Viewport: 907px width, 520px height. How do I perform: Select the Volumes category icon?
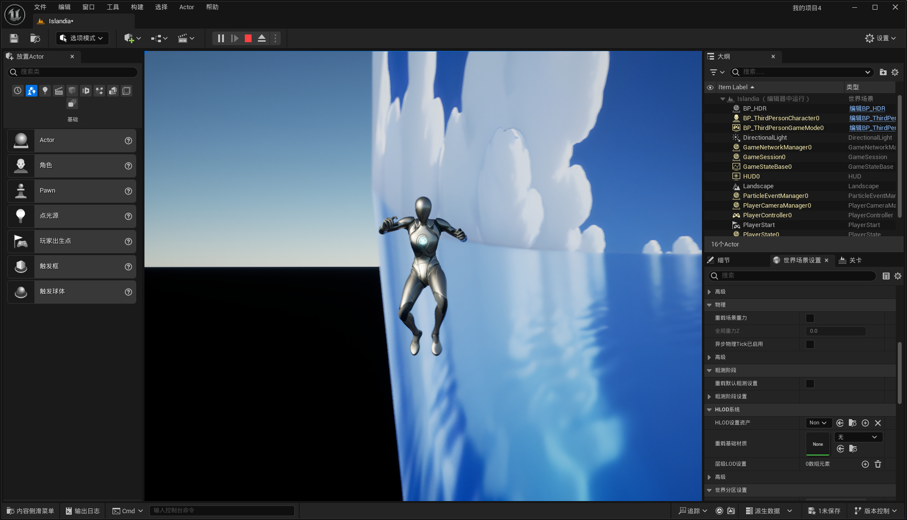(127, 91)
